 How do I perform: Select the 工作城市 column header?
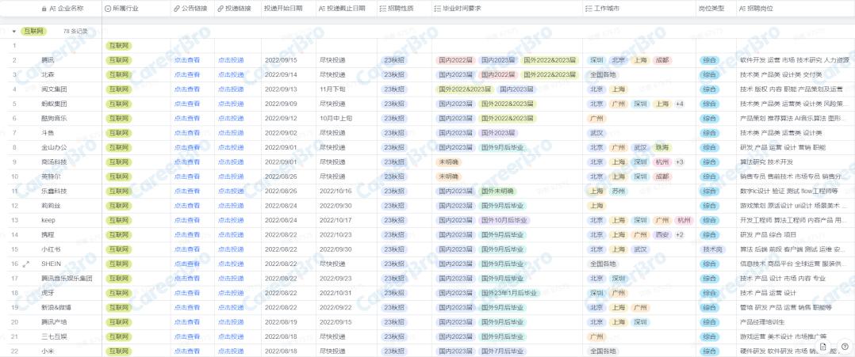click(606, 9)
